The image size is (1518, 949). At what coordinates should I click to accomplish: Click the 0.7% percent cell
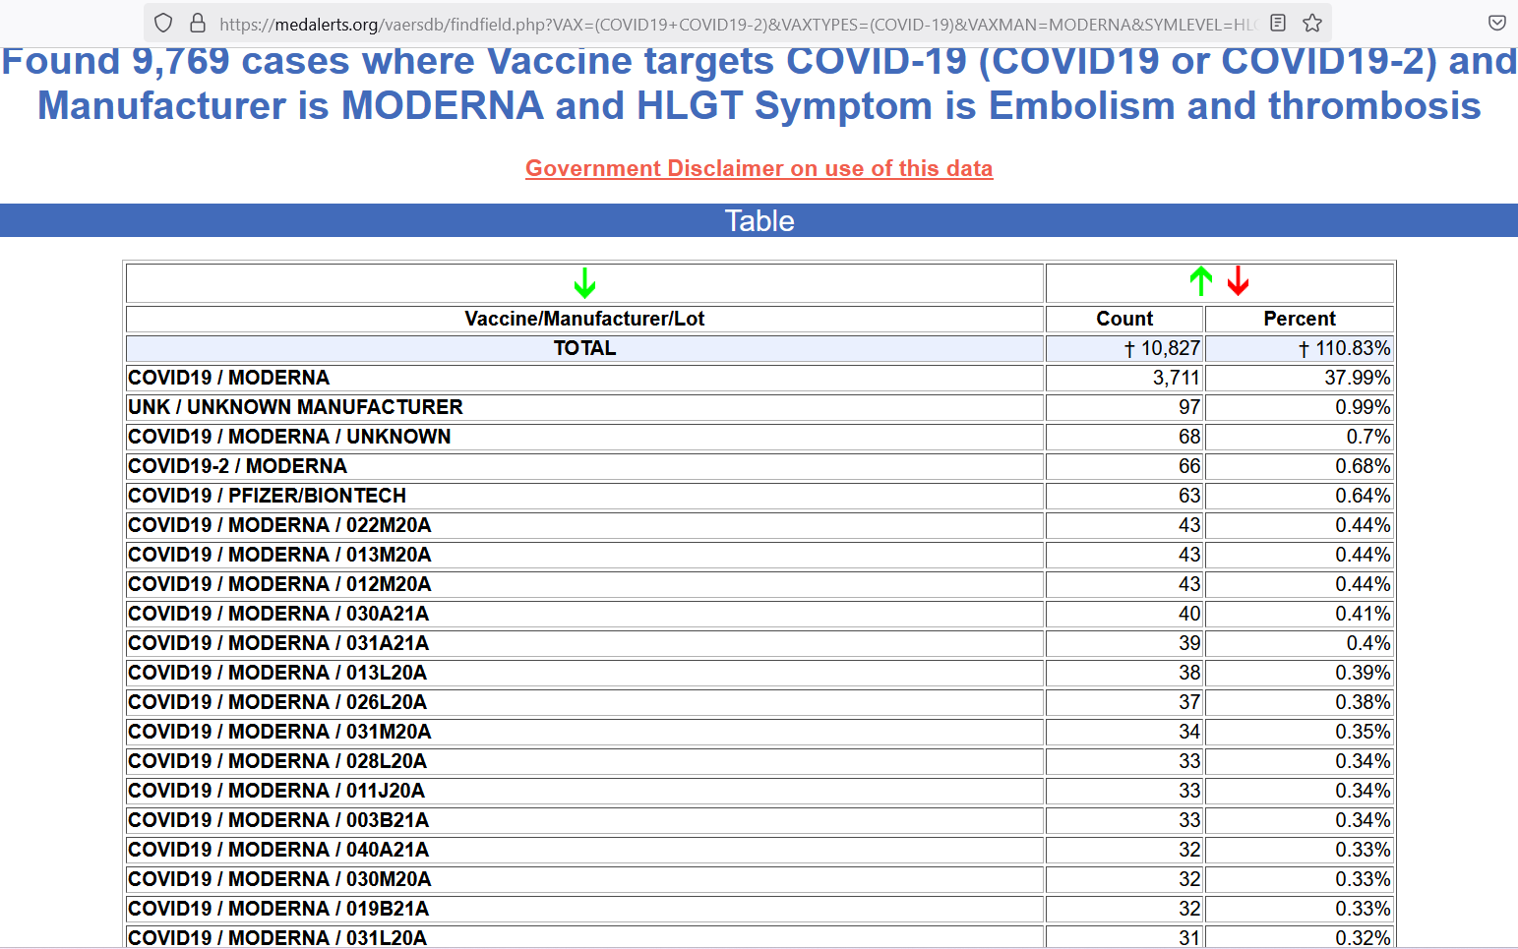click(1300, 437)
